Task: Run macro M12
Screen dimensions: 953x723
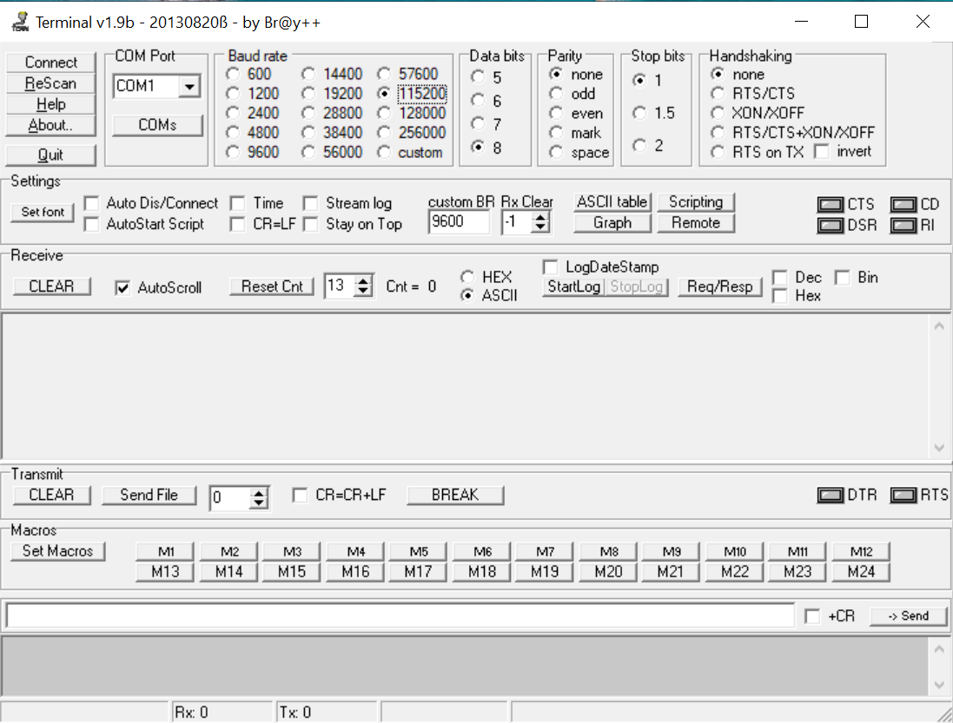Action: tap(861, 552)
